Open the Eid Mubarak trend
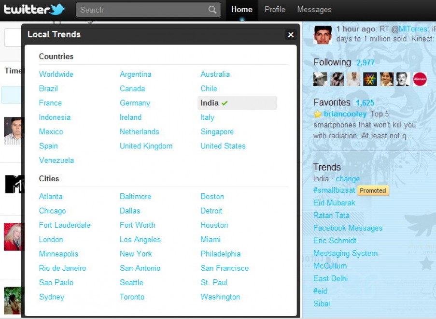 [334, 203]
